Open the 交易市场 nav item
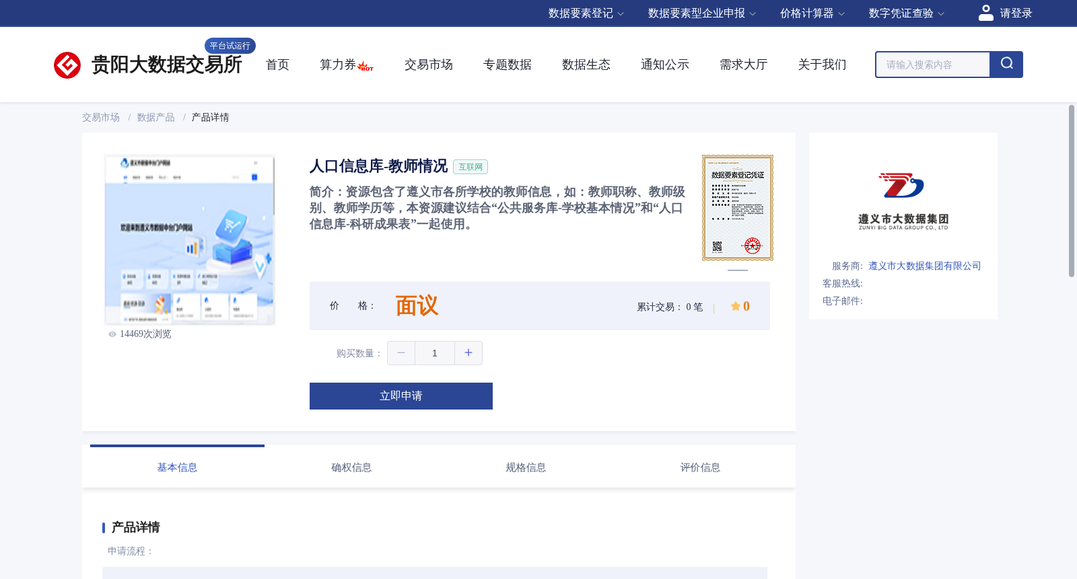The height and width of the screenshot is (579, 1077). (x=429, y=65)
